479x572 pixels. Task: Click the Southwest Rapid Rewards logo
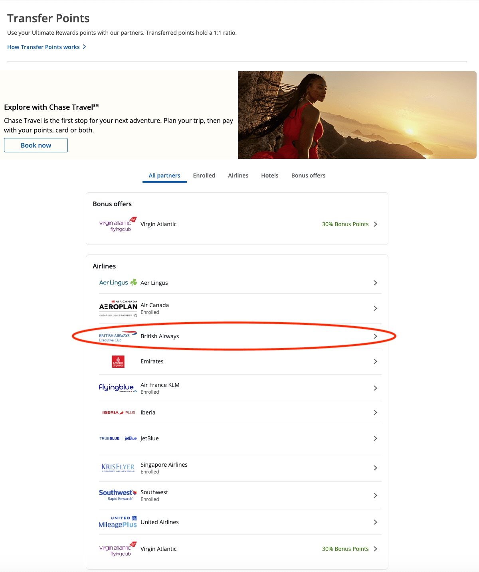pyautogui.click(x=118, y=495)
